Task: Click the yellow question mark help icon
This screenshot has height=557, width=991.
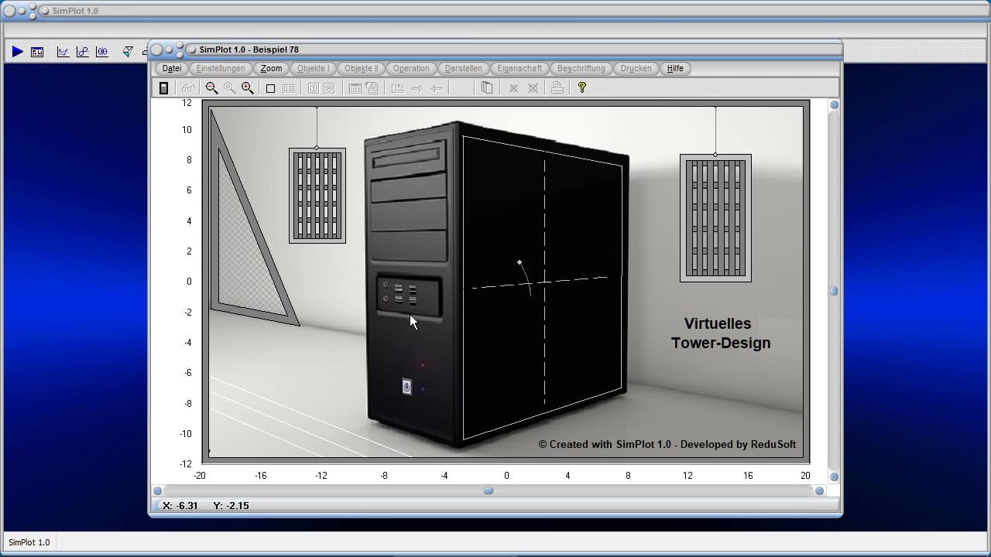Action: tap(582, 88)
